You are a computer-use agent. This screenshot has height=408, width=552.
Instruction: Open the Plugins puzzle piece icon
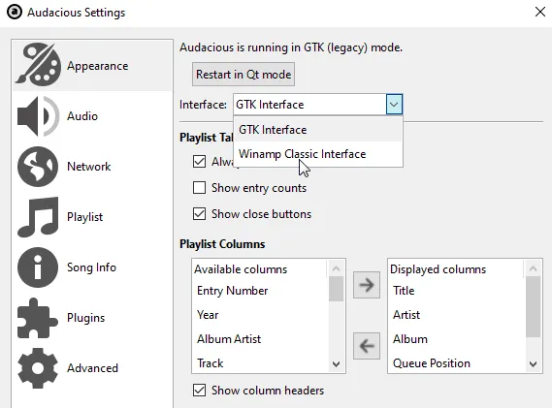37,318
